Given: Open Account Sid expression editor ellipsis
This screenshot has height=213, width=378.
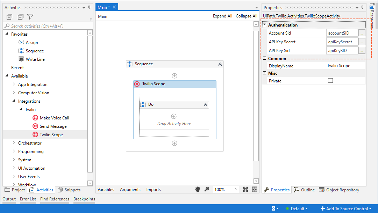Looking at the screenshot, I should tap(362, 33).
